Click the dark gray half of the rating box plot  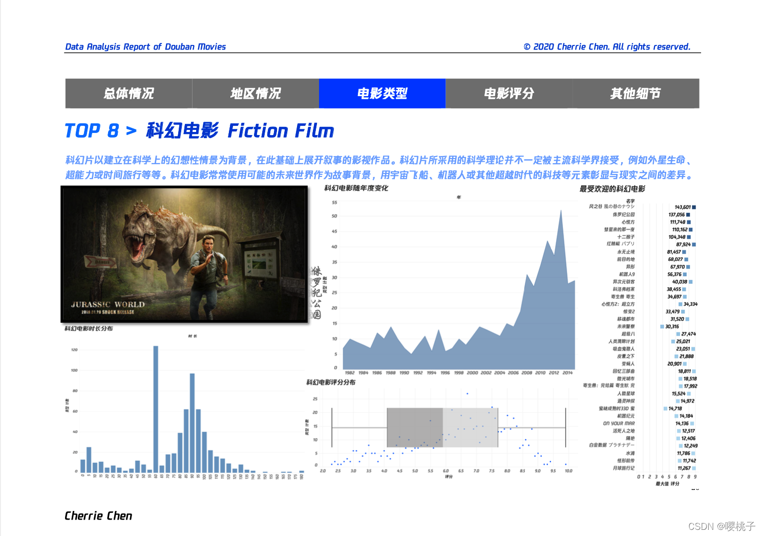coord(415,428)
